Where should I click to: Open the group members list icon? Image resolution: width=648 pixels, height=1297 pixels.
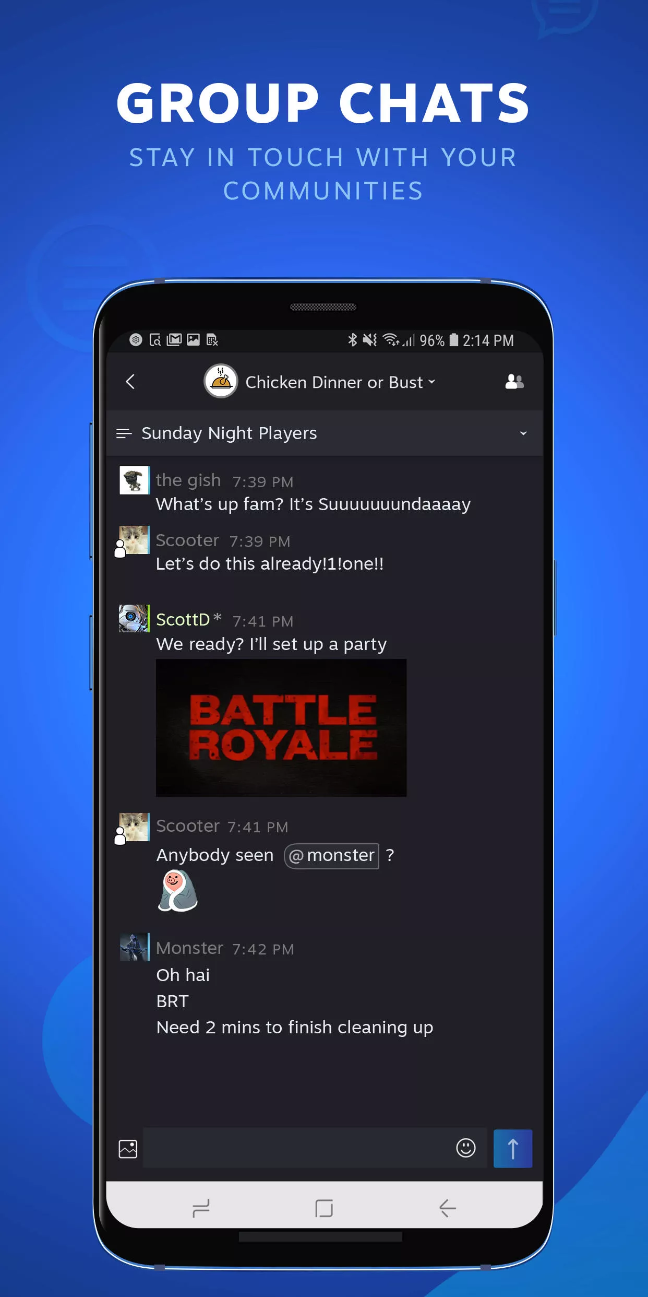pos(514,382)
